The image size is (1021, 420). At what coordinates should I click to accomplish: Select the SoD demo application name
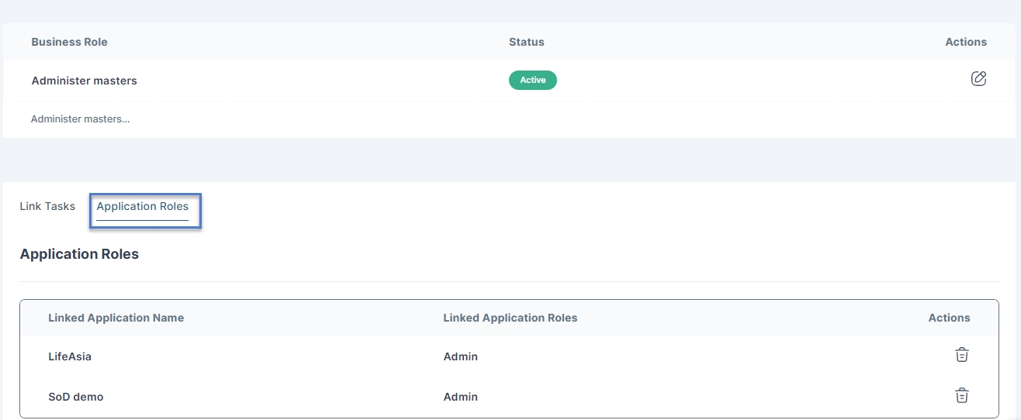coord(75,397)
